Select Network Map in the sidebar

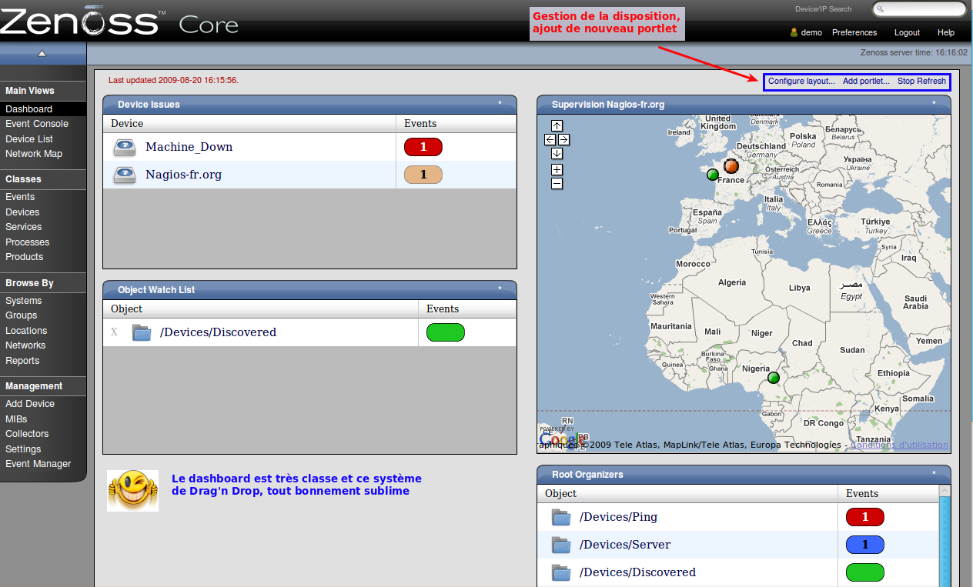click(x=34, y=154)
